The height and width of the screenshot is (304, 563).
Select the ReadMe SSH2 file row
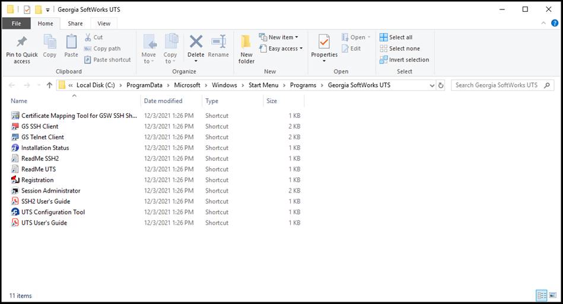pos(156,158)
